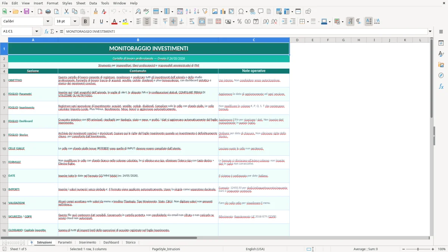Open Sidebar Navigator compass icon
The height and width of the screenshot is (252, 448).
pos(441,75)
